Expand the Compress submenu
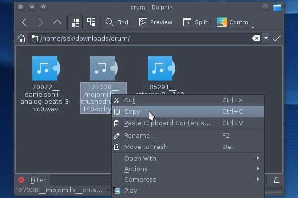Viewport: 298px width, 198px height. click(188, 179)
